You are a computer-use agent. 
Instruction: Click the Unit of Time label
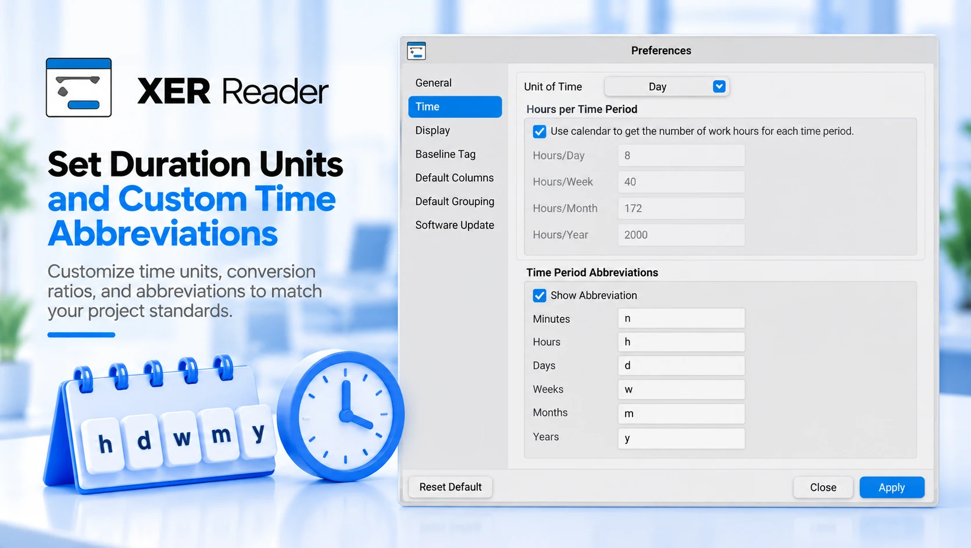pos(553,87)
